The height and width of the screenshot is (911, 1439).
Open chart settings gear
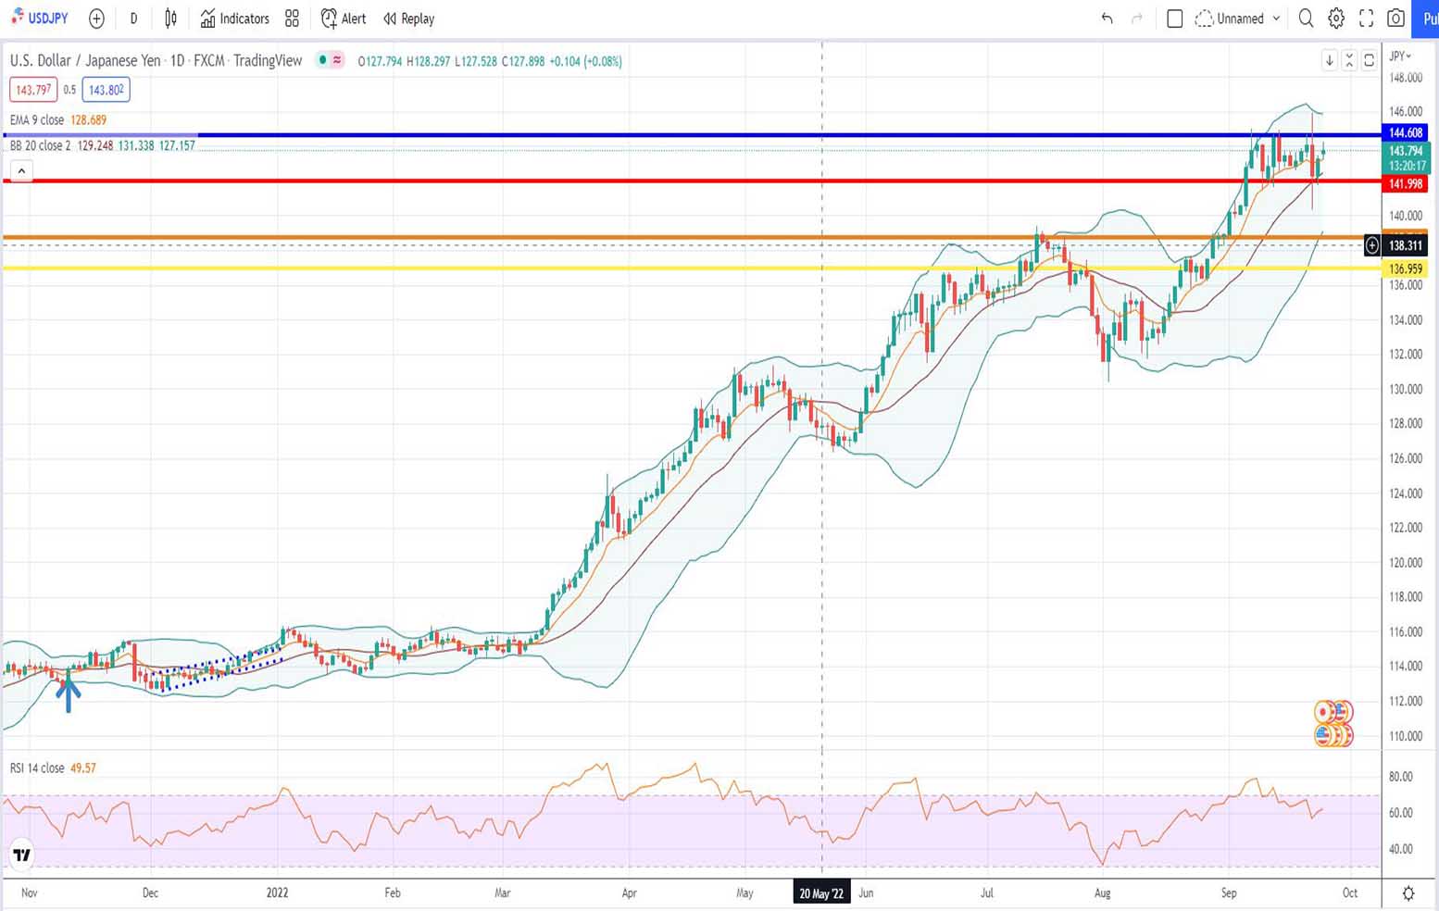(1336, 19)
